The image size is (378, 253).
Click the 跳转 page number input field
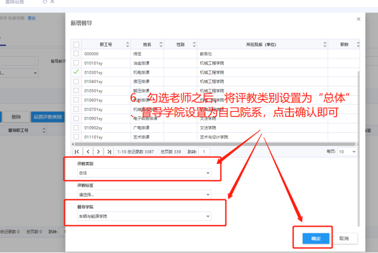click(204, 151)
